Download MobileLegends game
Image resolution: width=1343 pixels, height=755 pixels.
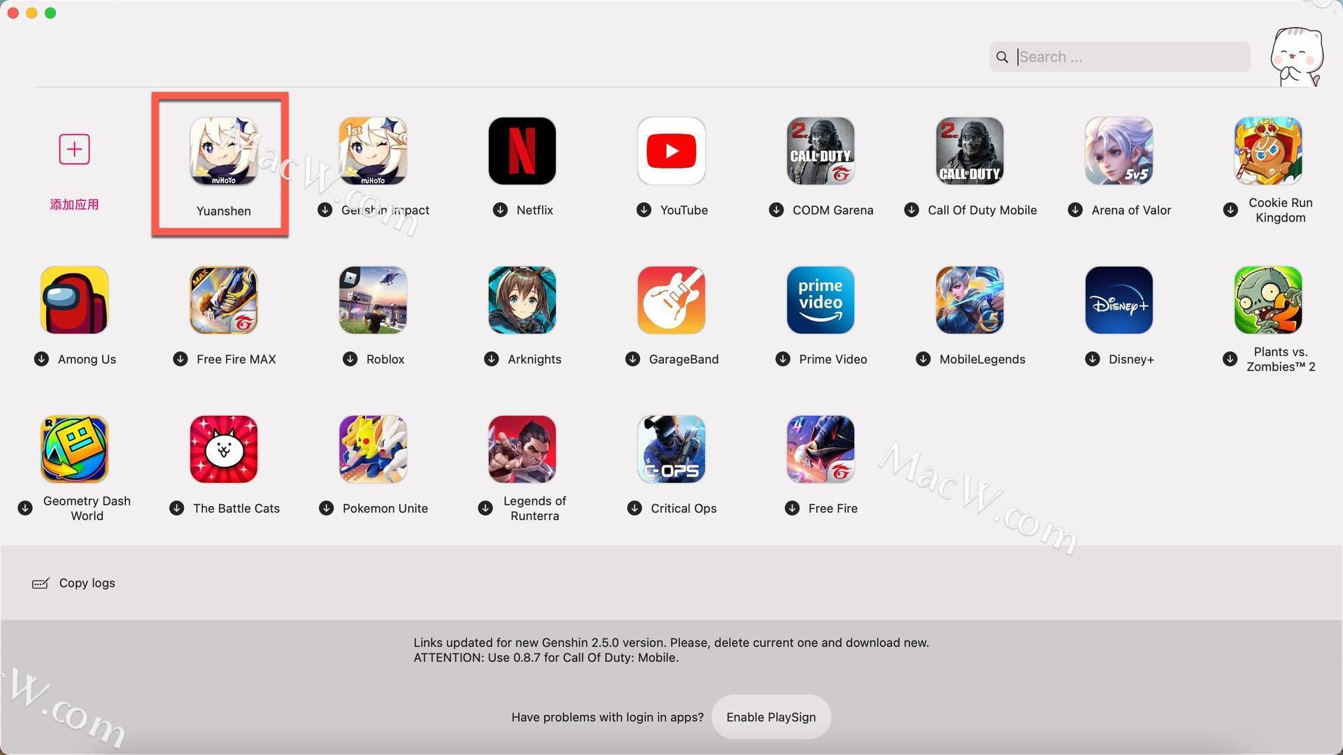coord(924,359)
